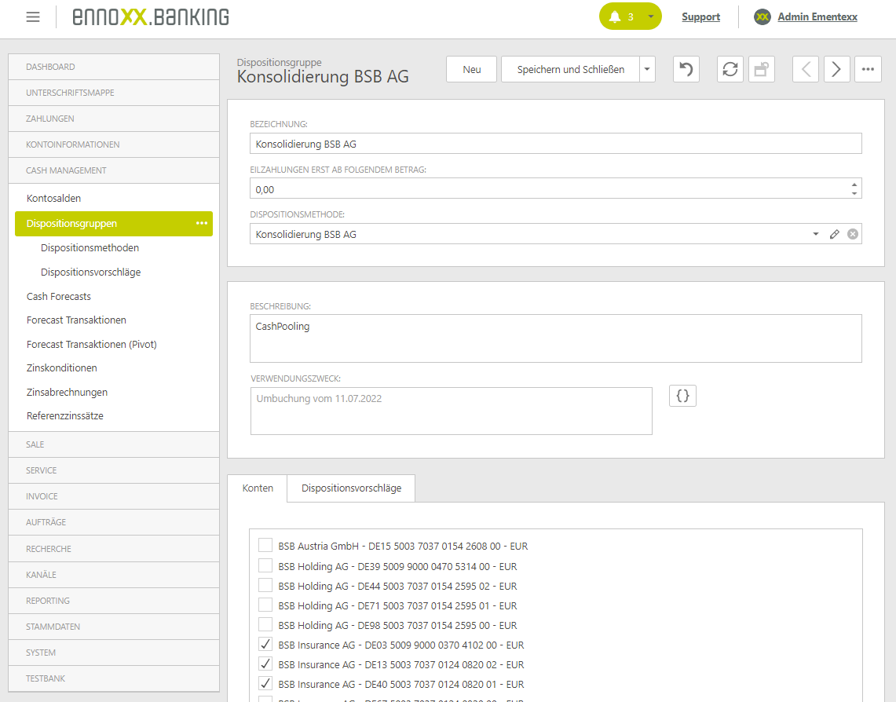Open the Dispositionsmethode dropdown list
896x702 pixels.
pyautogui.click(x=816, y=234)
